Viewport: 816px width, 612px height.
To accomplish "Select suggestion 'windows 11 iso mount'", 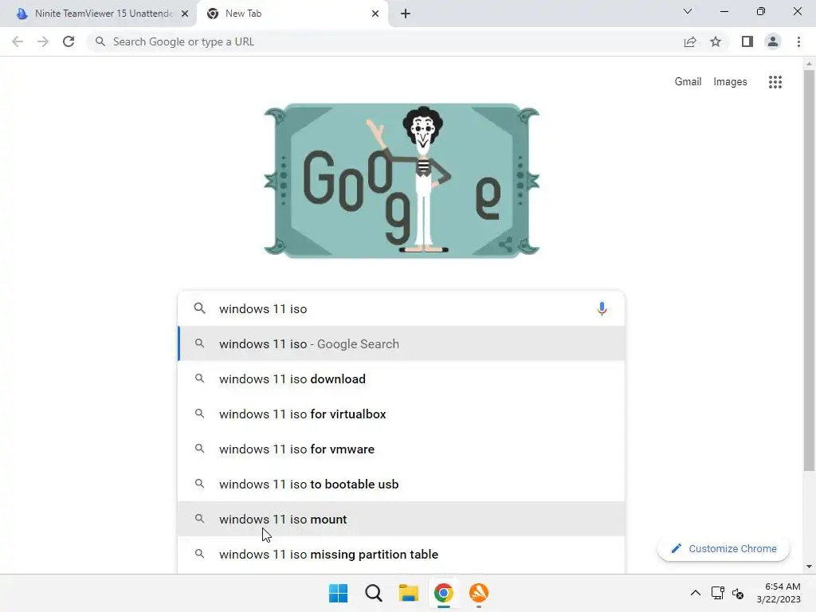I will pyautogui.click(x=401, y=519).
